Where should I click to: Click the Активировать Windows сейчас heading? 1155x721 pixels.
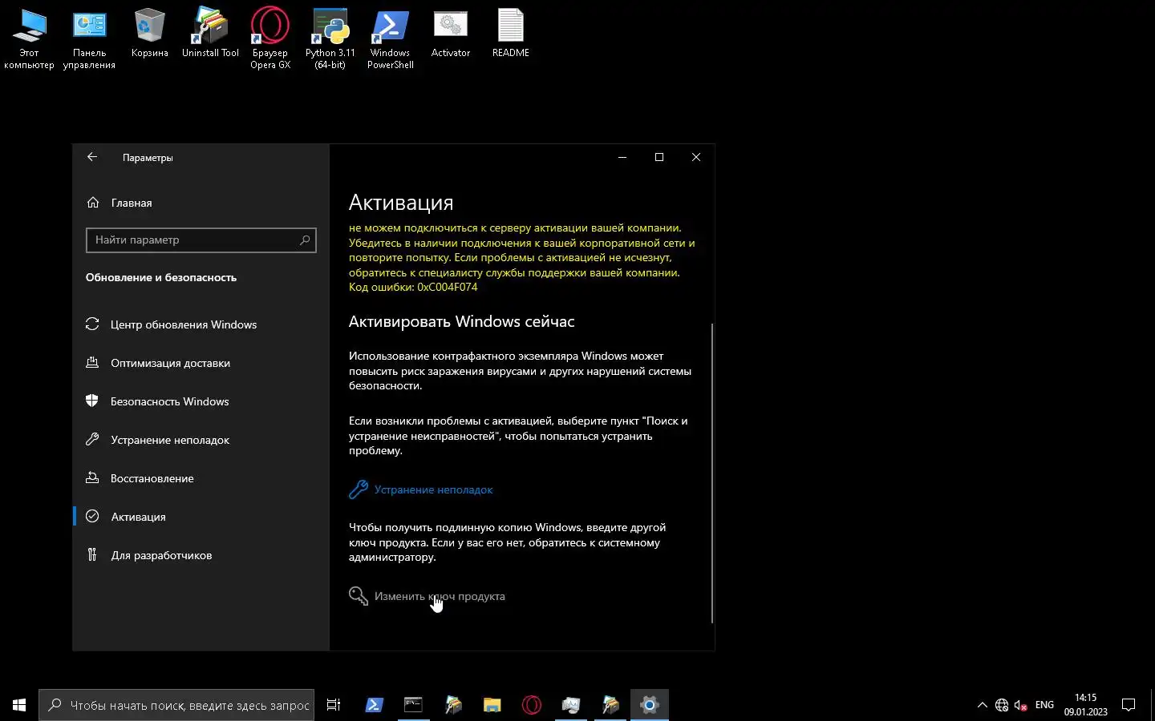(x=461, y=321)
